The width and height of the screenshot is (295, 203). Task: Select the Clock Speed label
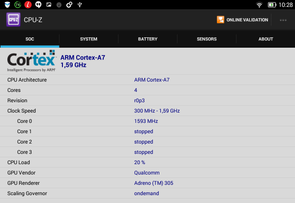coord(22,111)
